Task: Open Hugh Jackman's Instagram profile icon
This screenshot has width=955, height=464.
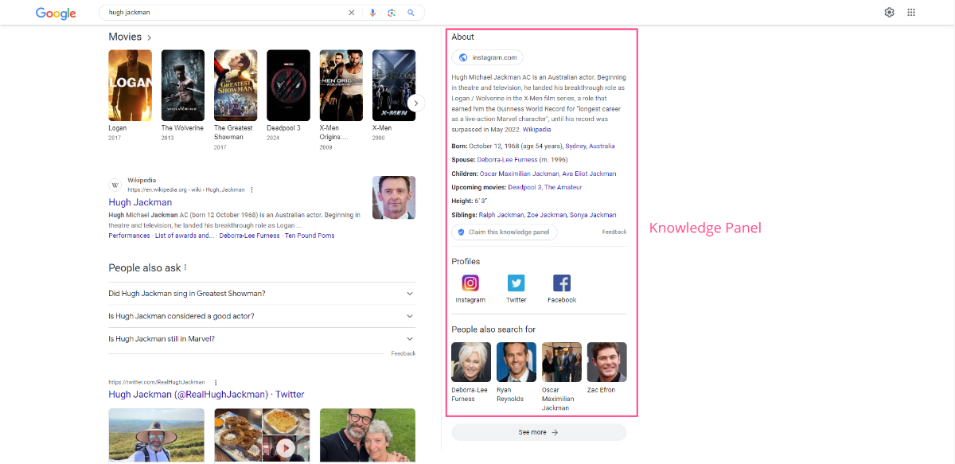Action: (x=470, y=283)
